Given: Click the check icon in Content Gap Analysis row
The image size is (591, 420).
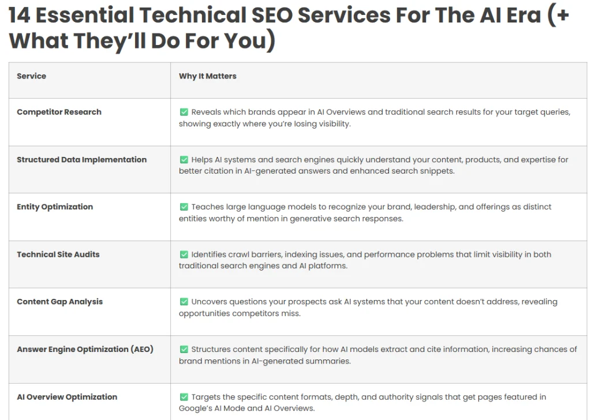Looking at the screenshot, I should tap(184, 302).
